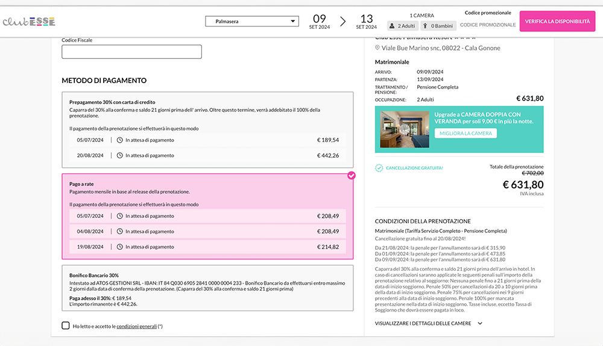
Task: Click clock icon on the 19/08/2024 row
Action: click(119, 247)
